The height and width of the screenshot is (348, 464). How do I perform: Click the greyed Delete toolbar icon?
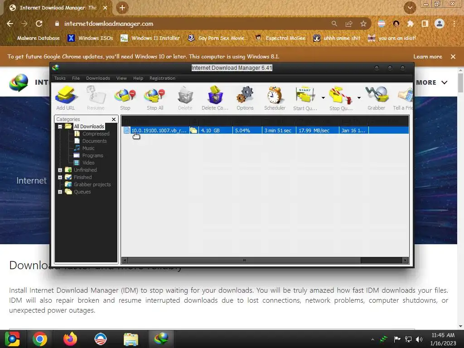tap(185, 98)
